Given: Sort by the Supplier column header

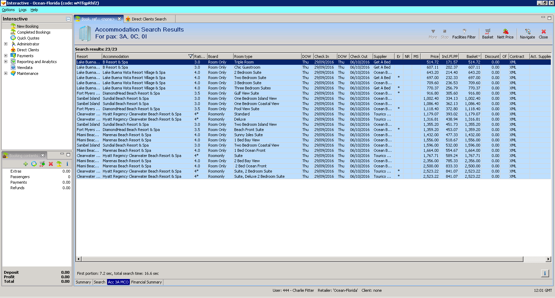Looking at the screenshot, I should point(384,56).
